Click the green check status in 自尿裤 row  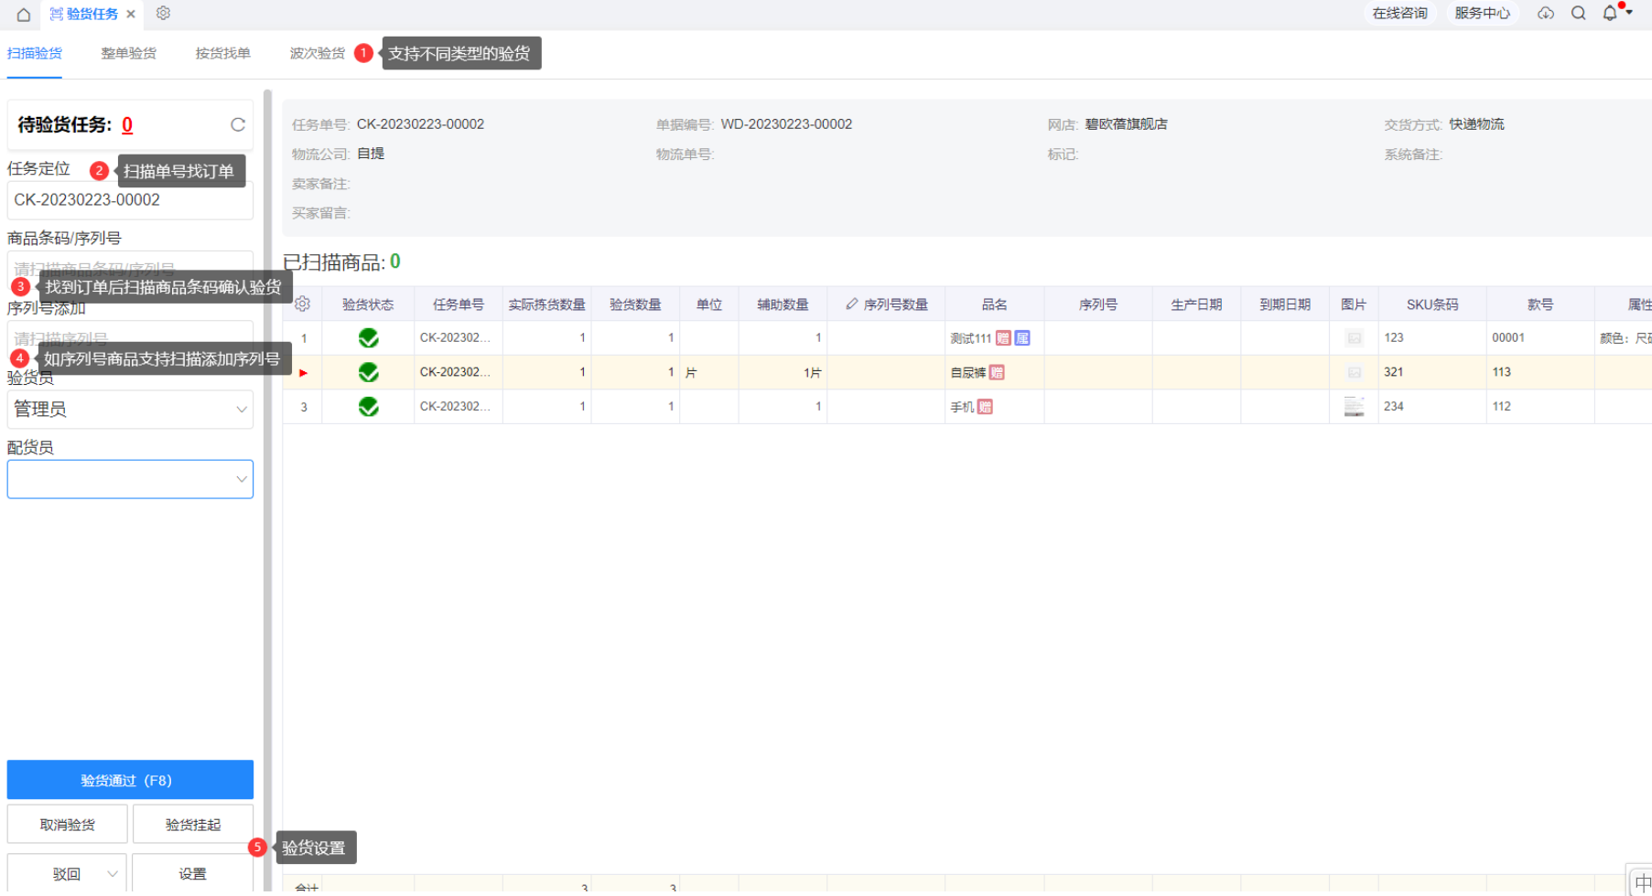coord(369,372)
